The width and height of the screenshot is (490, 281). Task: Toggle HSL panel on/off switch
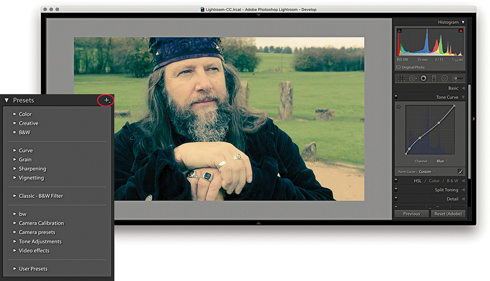click(x=396, y=180)
